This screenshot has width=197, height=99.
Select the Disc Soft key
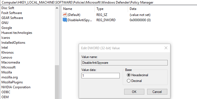click(x=8, y=8)
